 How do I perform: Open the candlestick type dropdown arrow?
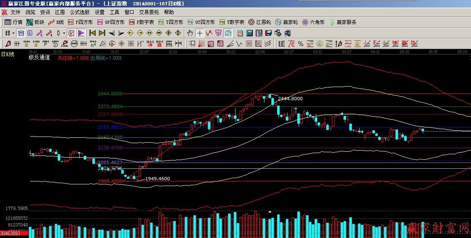coord(64,33)
